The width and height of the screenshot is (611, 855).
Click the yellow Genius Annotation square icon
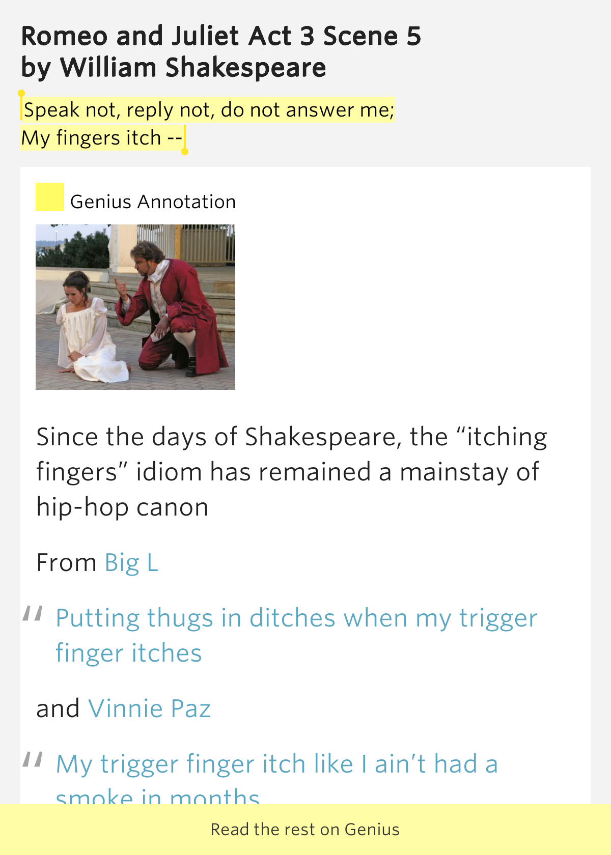[x=49, y=197]
